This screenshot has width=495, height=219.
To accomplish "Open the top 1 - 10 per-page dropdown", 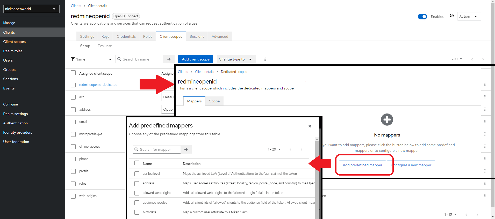I will click(x=456, y=59).
